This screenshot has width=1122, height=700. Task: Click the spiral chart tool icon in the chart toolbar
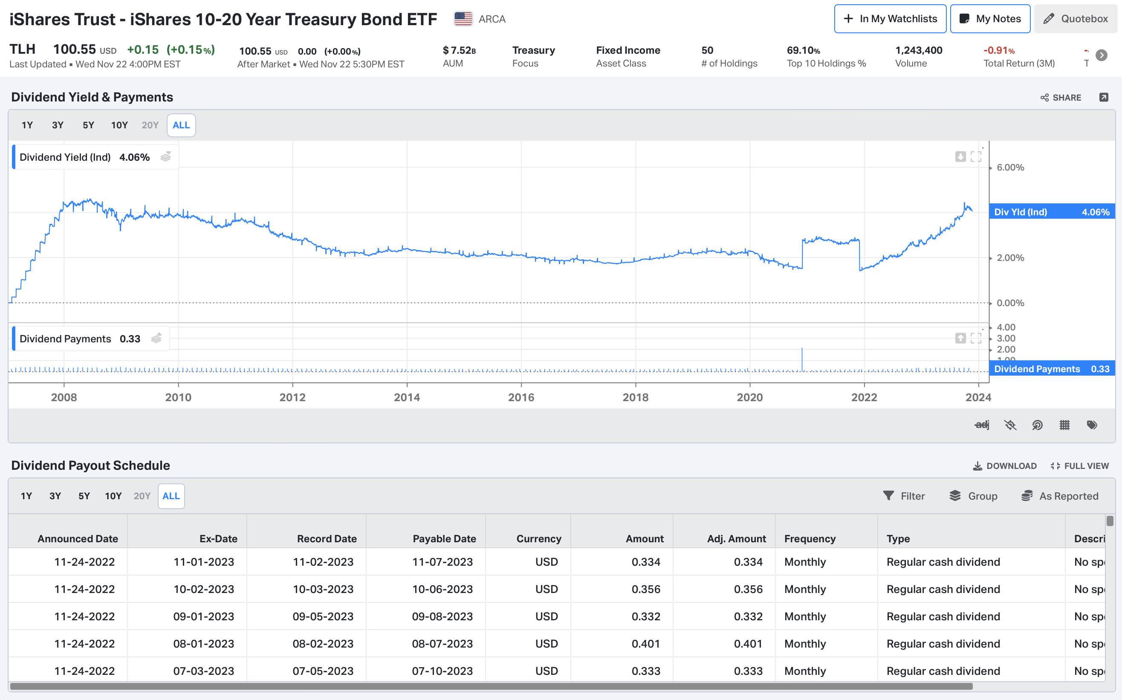(x=1037, y=425)
